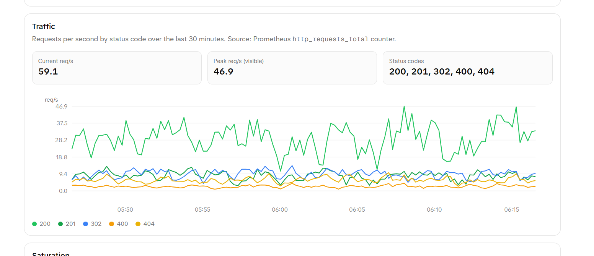
Task: Click the Traffic section heading
Action: tap(44, 26)
